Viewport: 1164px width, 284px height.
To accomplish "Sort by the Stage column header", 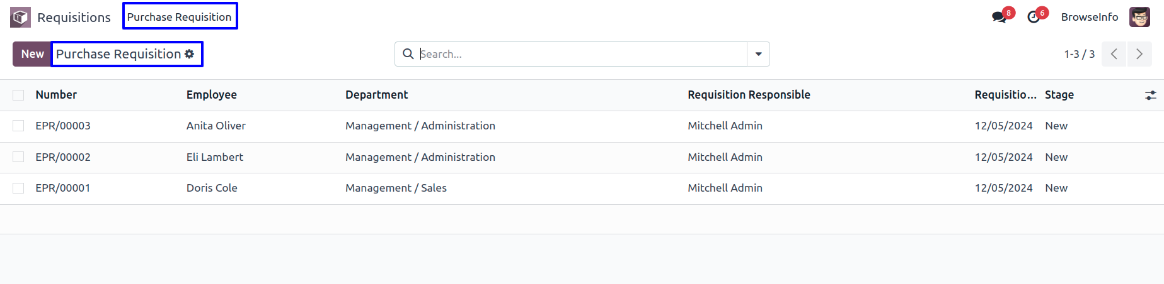I will [x=1059, y=95].
